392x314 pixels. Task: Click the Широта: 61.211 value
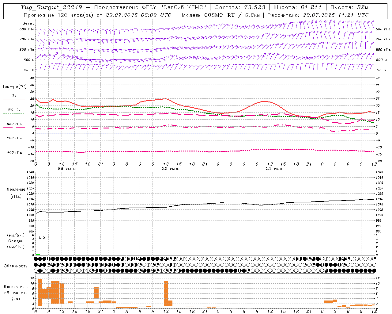click(x=297, y=7)
